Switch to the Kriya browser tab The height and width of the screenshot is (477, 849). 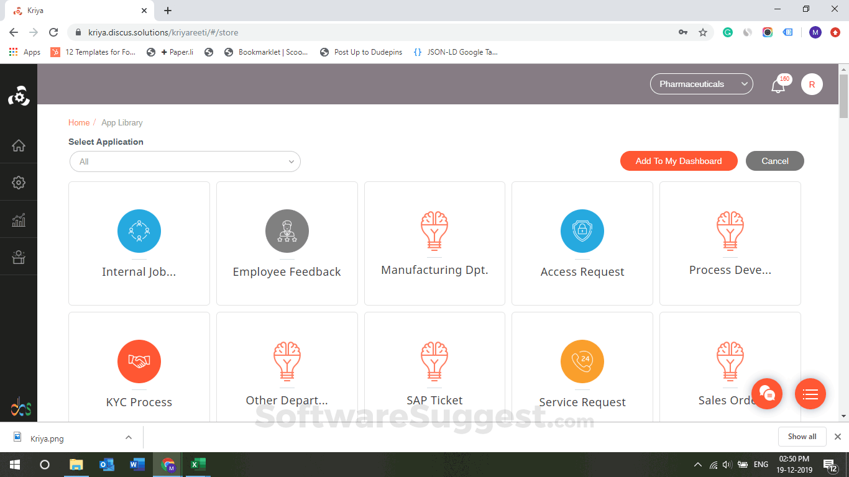77,11
